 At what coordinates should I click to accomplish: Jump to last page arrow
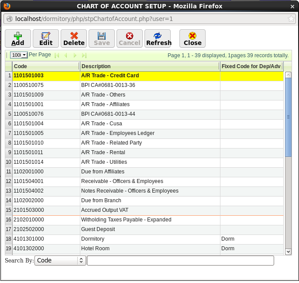pyautogui.click(x=84, y=55)
